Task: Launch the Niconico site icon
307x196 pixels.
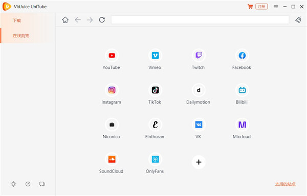Action: (x=112, y=125)
